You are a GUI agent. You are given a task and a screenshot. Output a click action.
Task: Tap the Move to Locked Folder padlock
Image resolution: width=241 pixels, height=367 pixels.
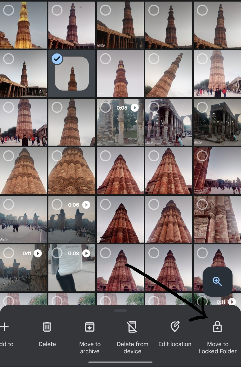tap(217, 327)
